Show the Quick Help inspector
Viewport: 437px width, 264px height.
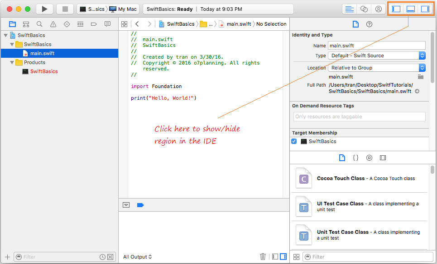369,24
